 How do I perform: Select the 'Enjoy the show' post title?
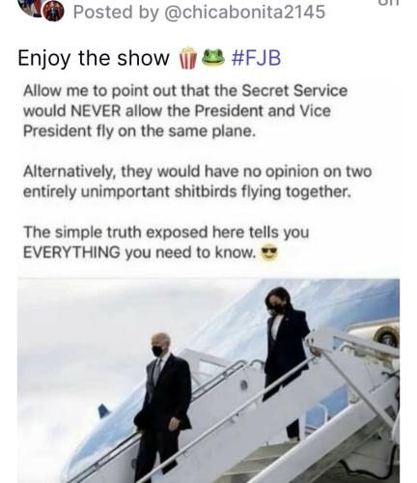[94, 58]
